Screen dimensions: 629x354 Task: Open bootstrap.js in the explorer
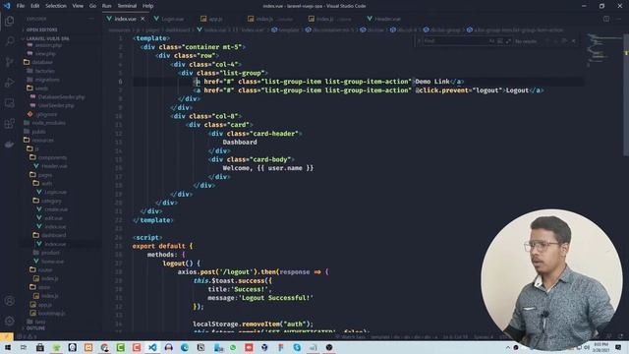tap(51, 313)
